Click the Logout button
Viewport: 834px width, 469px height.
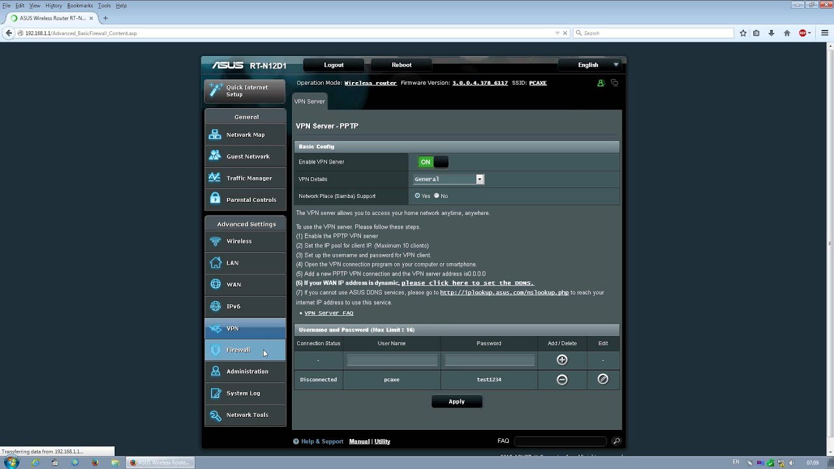[x=334, y=65]
